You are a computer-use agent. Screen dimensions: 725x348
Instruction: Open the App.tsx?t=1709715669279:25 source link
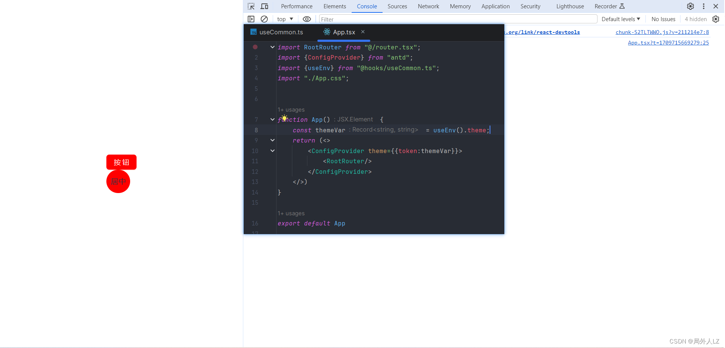pyautogui.click(x=668, y=43)
